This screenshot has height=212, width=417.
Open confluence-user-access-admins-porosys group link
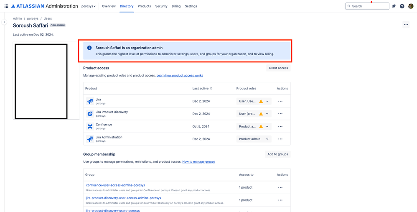tap(115, 185)
